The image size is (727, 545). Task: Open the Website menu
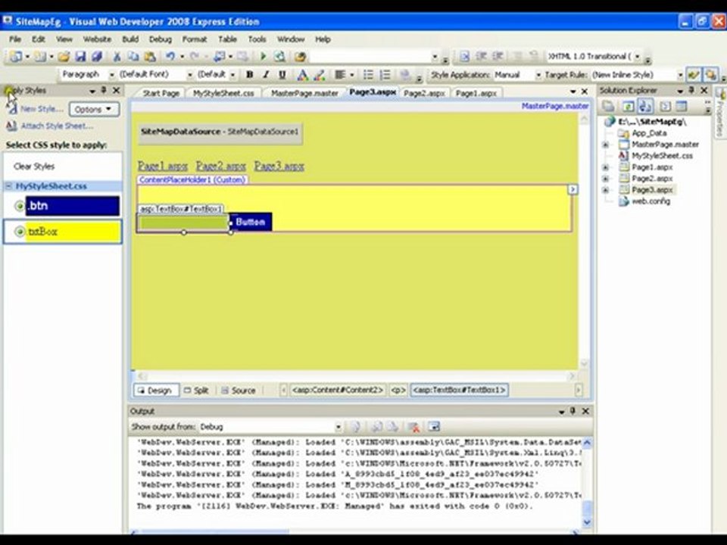coord(97,39)
